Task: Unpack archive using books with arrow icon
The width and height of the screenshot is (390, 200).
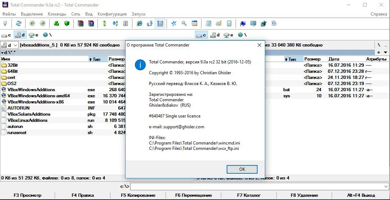Action: pyautogui.click(x=91, y=24)
